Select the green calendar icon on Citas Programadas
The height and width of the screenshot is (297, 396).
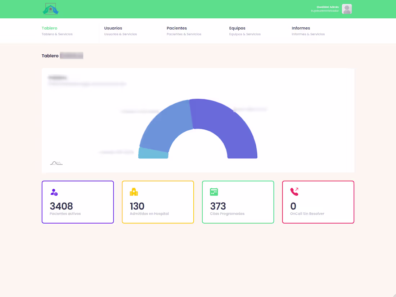point(214,192)
